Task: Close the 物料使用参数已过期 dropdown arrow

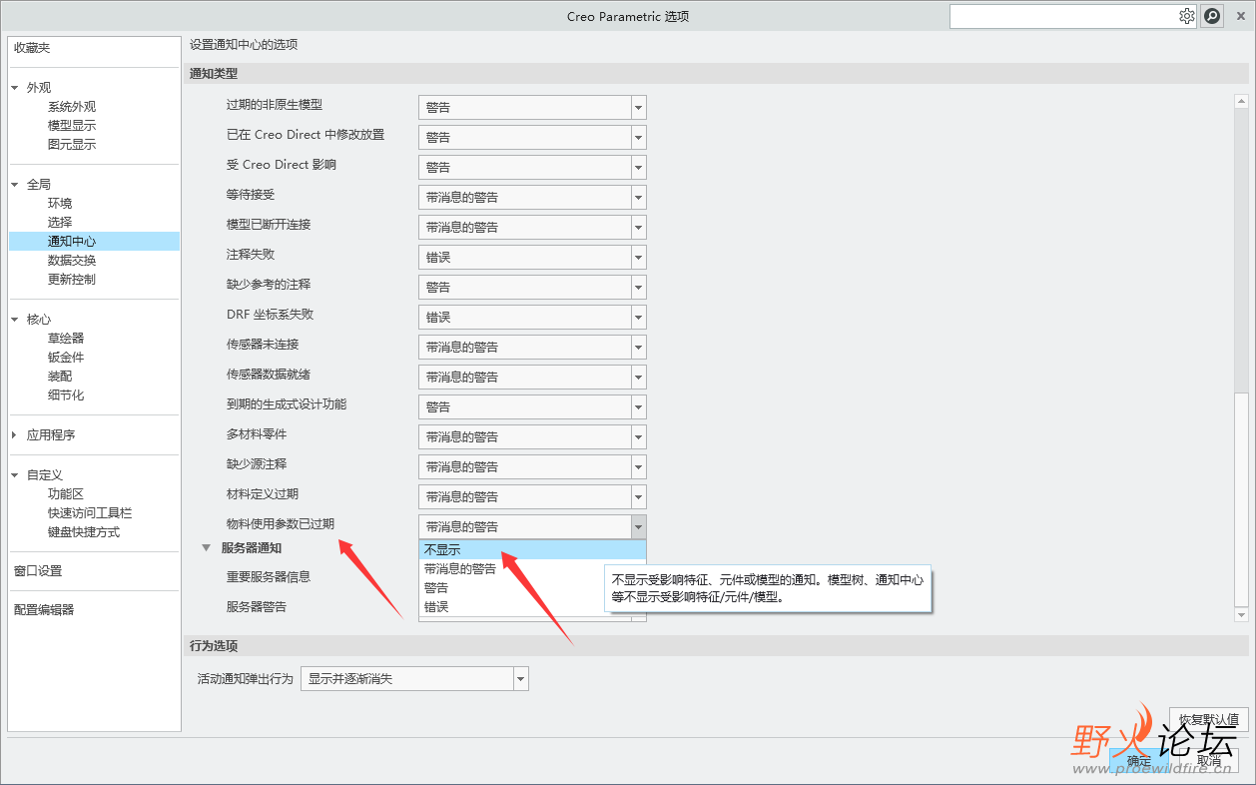Action: point(639,526)
